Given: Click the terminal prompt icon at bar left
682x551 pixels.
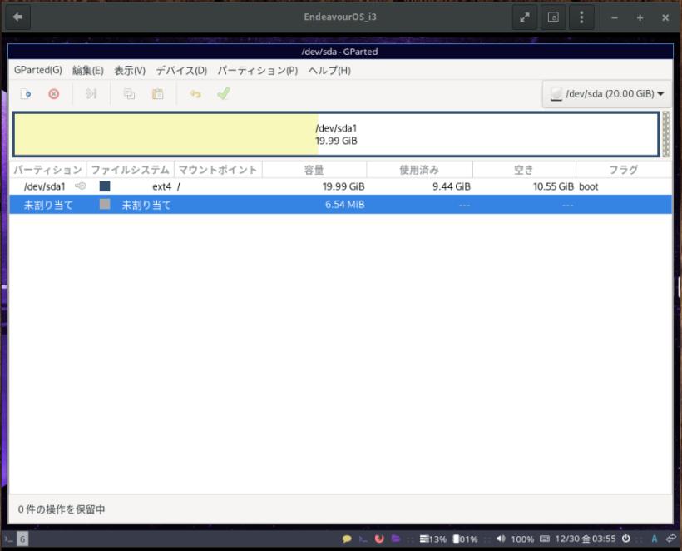Looking at the screenshot, I should 8,539.
